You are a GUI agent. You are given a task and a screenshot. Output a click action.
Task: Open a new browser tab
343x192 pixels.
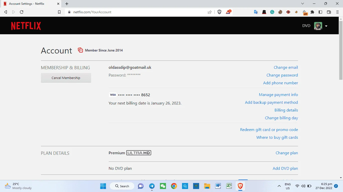pyautogui.click(x=67, y=4)
